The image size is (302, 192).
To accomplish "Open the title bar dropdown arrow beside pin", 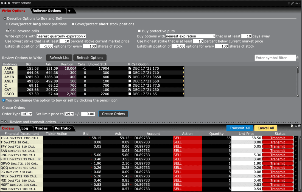I will click(299, 3).
